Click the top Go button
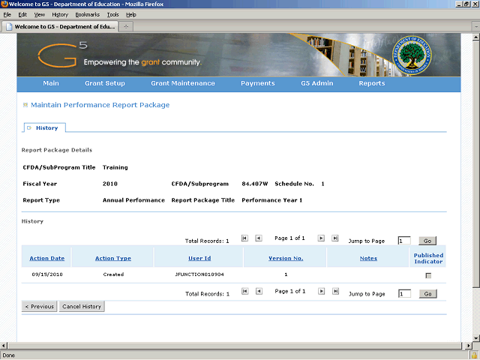 (x=427, y=241)
